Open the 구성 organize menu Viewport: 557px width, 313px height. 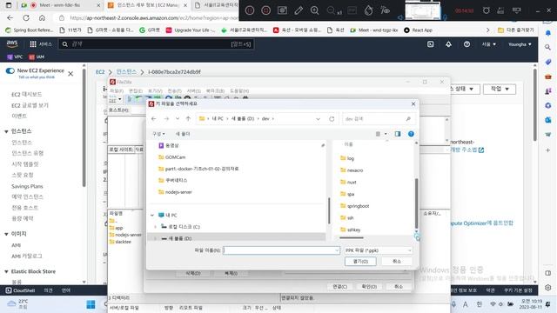tap(158, 134)
